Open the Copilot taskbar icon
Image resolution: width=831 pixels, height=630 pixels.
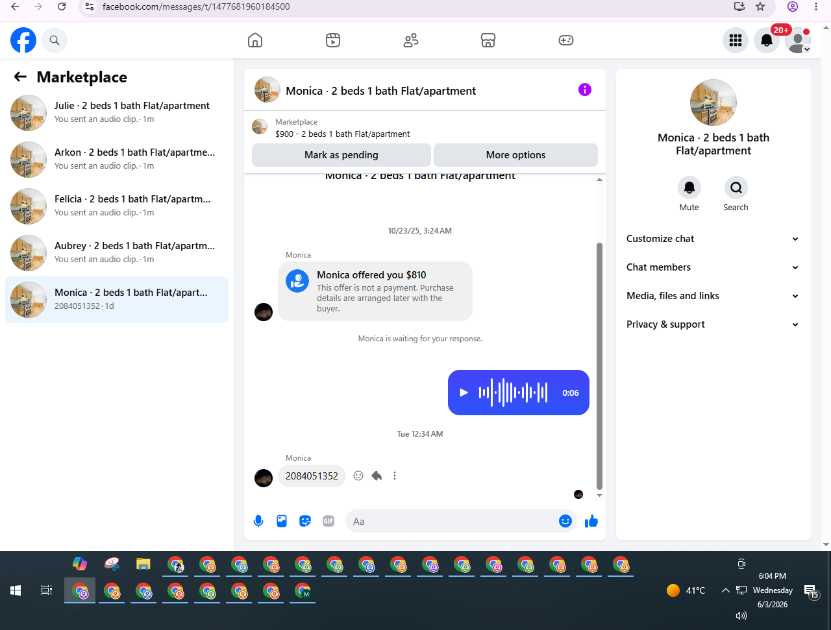click(80, 564)
